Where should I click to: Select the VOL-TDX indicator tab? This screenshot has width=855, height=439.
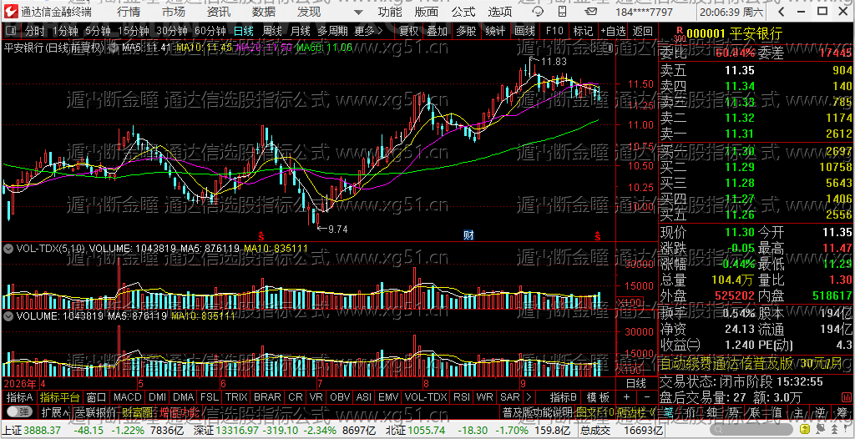(x=425, y=396)
